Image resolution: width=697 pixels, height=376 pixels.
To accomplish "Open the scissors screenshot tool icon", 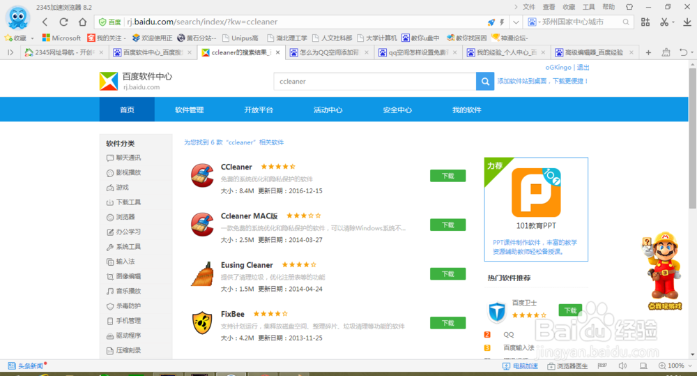I will tap(664, 22).
